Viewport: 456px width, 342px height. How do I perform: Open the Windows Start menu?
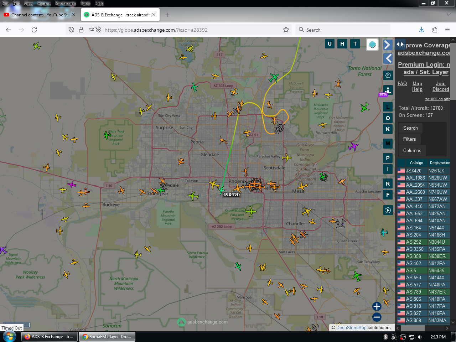pos(10,336)
